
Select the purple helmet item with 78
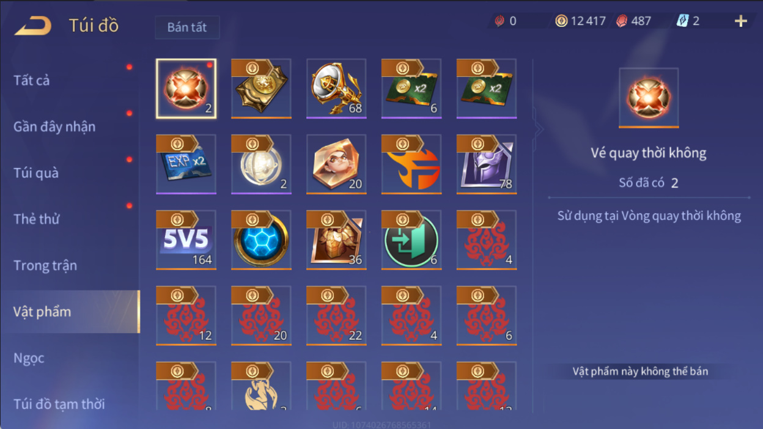(x=487, y=164)
